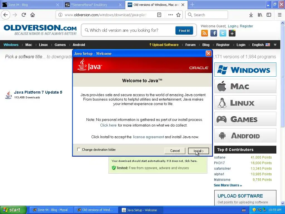Select Java Setup - Welcome taskbar item

(x=141, y=210)
